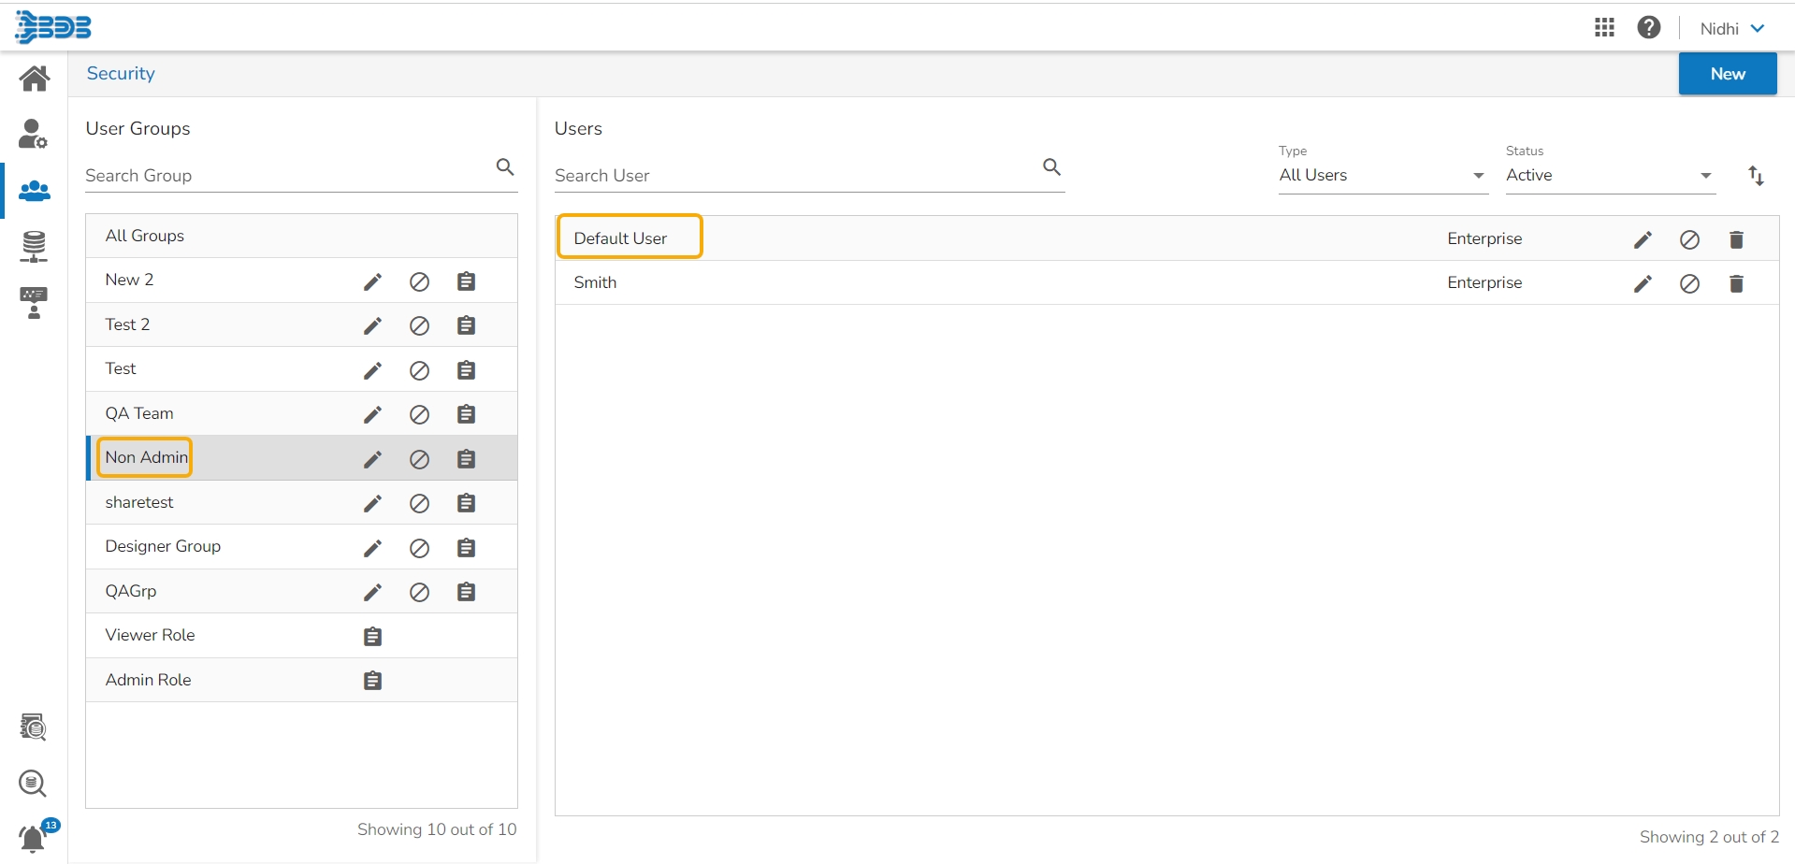Image resolution: width=1795 pixels, height=864 pixels.
Task: Select the sharetest group
Action: click(139, 502)
